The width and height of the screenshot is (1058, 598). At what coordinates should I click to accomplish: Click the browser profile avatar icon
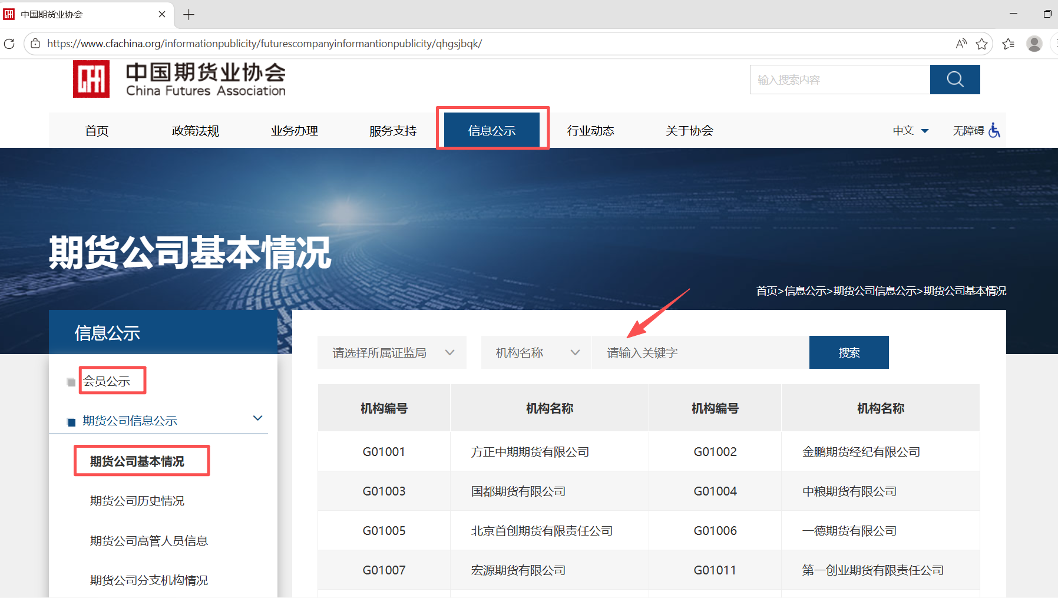coord(1034,44)
